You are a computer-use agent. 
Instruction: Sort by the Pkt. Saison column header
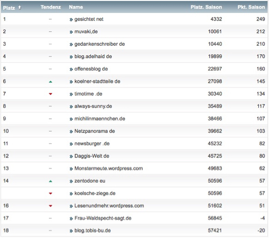(251, 7)
